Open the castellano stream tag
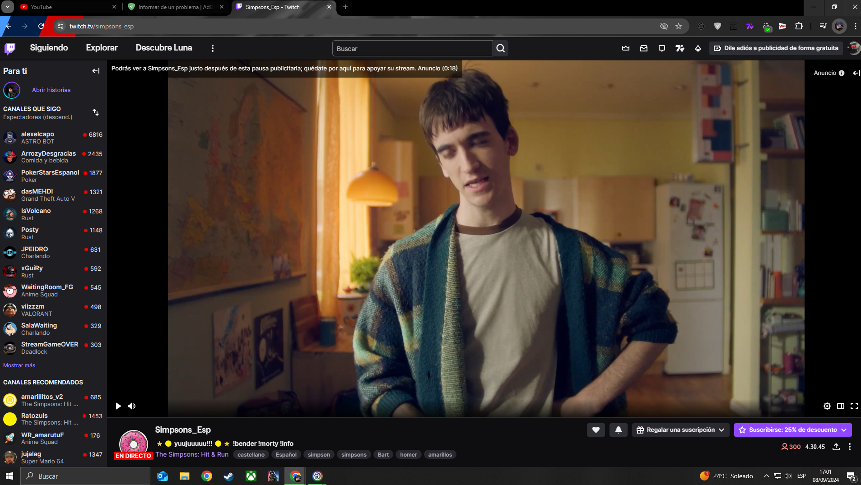Image resolution: width=861 pixels, height=485 pixels. pyautogui.click(x=251, y=454)
